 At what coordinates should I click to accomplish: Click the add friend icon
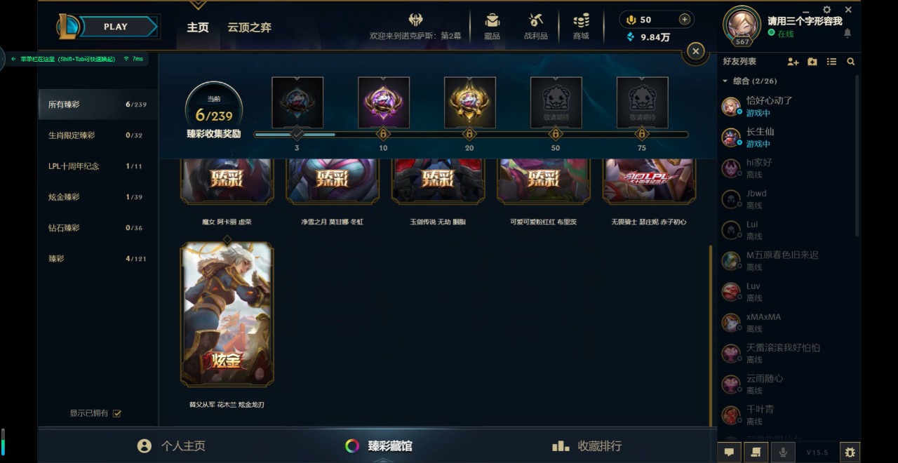(793, 62)
